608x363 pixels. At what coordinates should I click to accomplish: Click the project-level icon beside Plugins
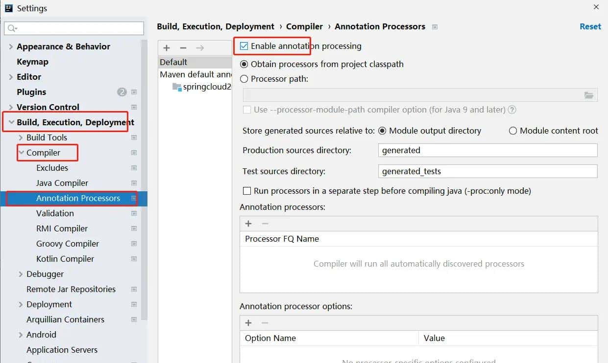[134, 92]
